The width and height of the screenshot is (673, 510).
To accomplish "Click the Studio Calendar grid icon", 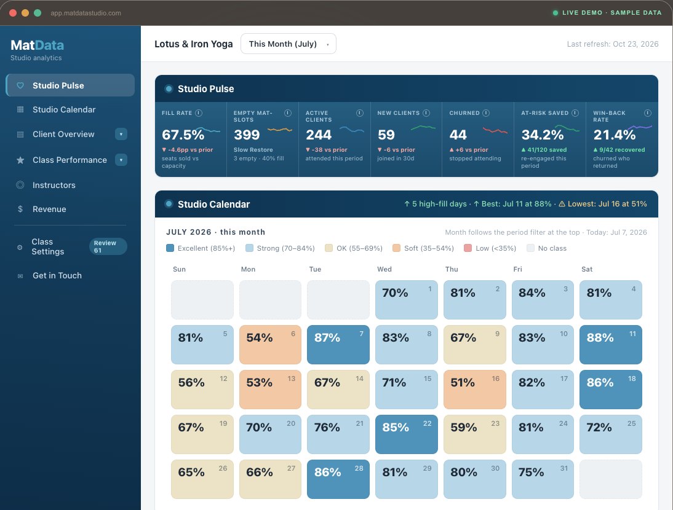I will [x=20, y=109].
